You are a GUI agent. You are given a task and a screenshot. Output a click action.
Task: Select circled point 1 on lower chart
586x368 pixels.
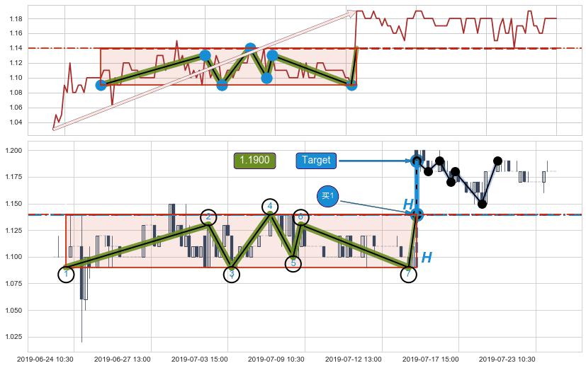(x=66, y=273)
